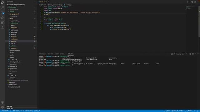Change indentation via Spaces: 4

pos(175,111)
